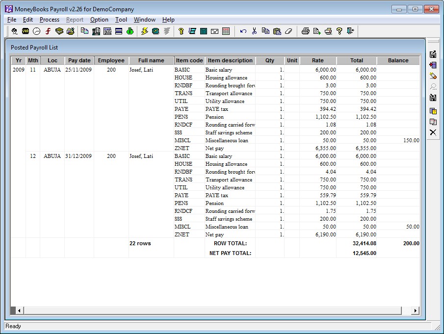
Task: Click the yellow key icon
Action: click(x=181, y=31)
